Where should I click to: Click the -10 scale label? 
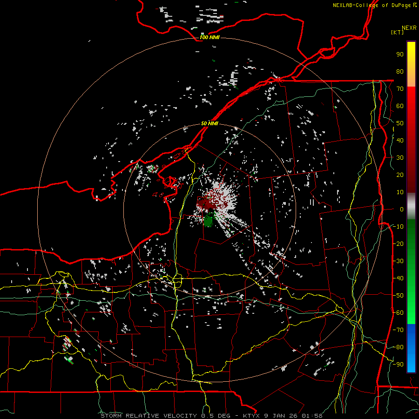pyautogui.click(x=398, y=227)
